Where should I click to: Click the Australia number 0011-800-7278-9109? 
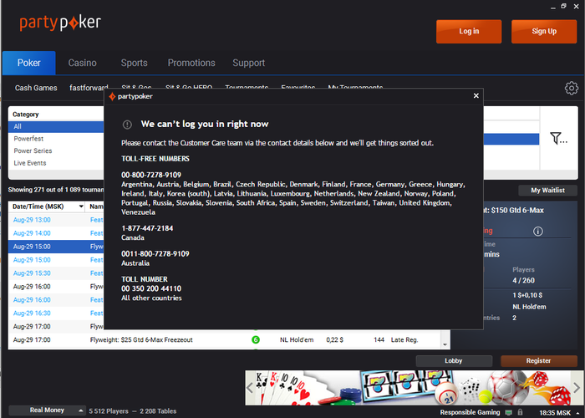(x=155, y=254)
